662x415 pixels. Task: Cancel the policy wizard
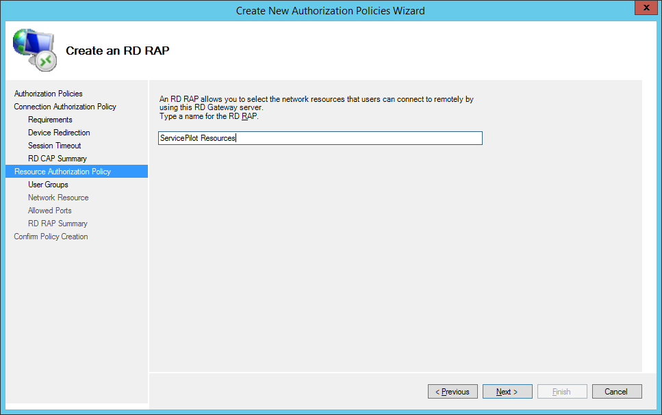click(x=616, y=392)
